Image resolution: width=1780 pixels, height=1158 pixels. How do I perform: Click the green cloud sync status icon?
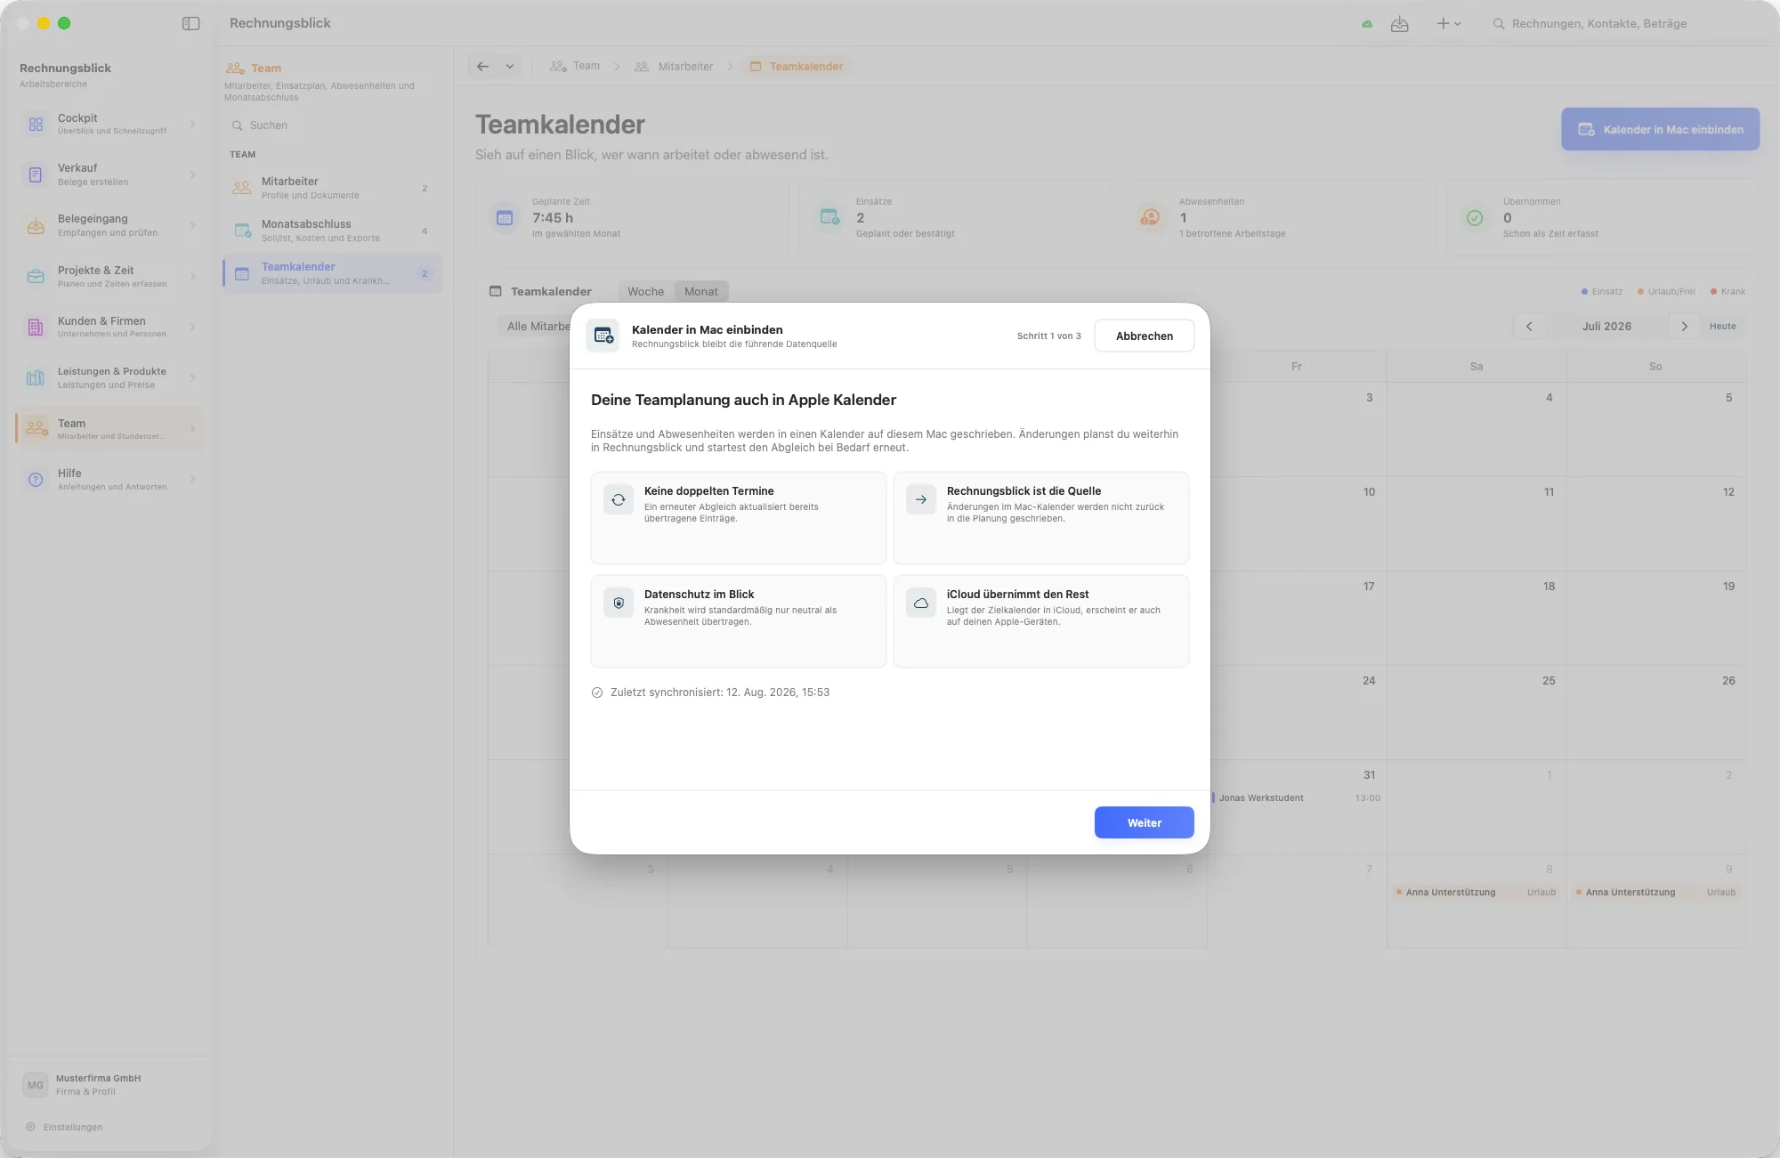1367,24
